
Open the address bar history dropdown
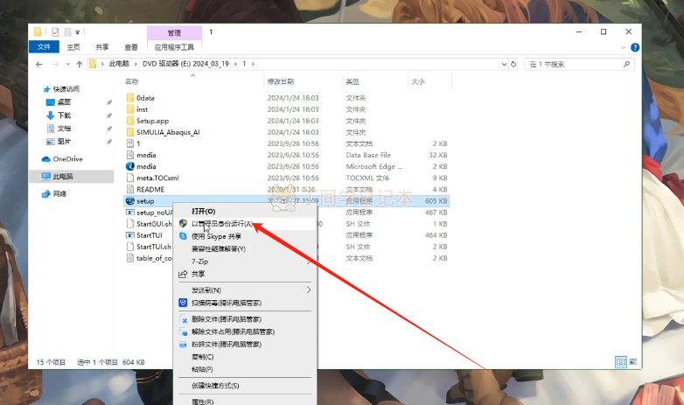(505, 64)
